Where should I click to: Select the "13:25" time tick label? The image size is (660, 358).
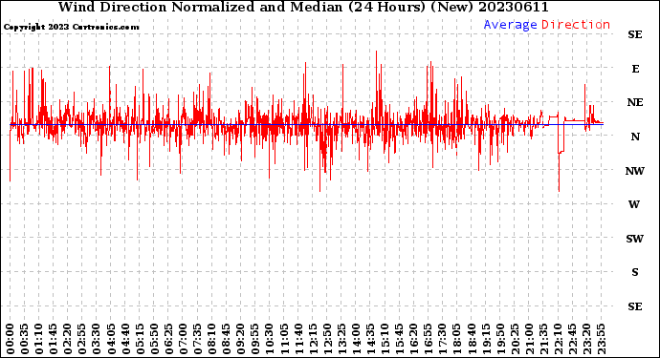(x=341, y=339)
